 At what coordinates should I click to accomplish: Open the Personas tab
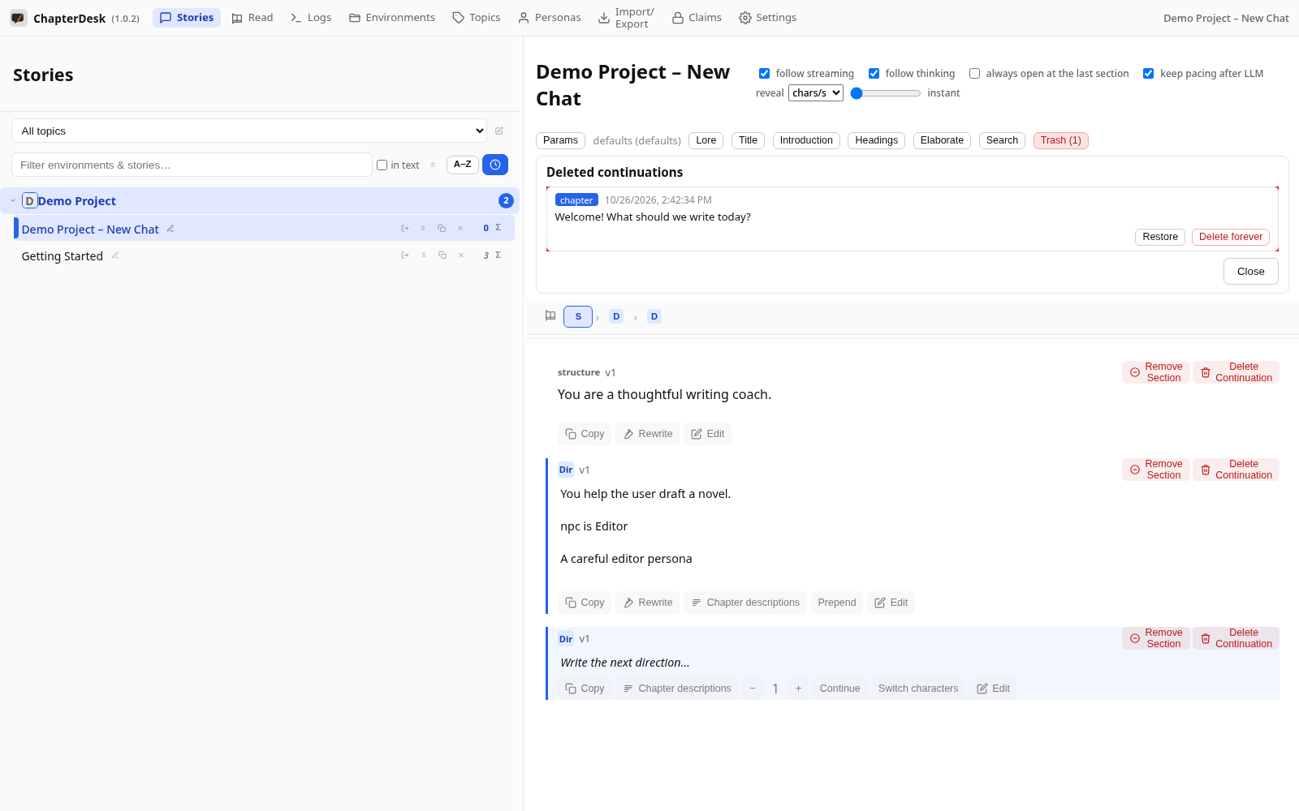[x=550, y=18]
